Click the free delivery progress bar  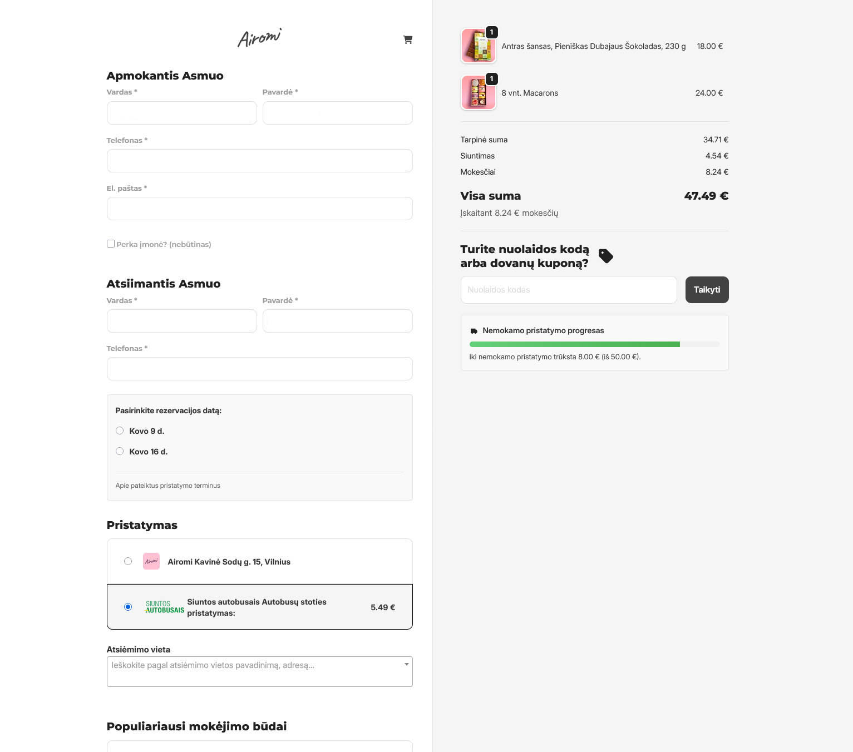pos(594,344)
